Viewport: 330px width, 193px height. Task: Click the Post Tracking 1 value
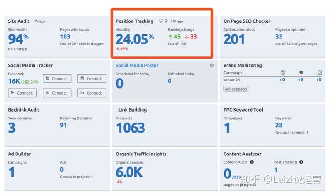(276, 170)
